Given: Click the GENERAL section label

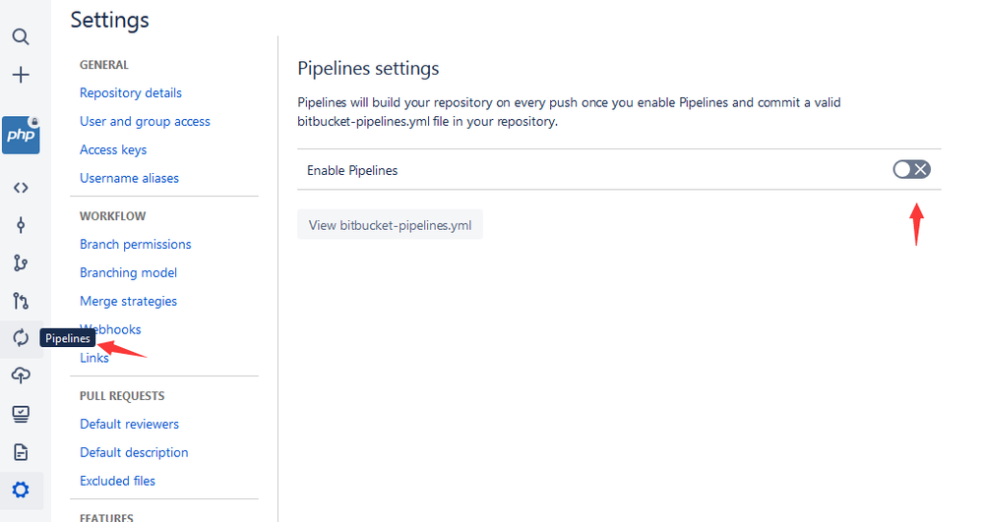Looking at the screenshot, I should tap(104, 65).
